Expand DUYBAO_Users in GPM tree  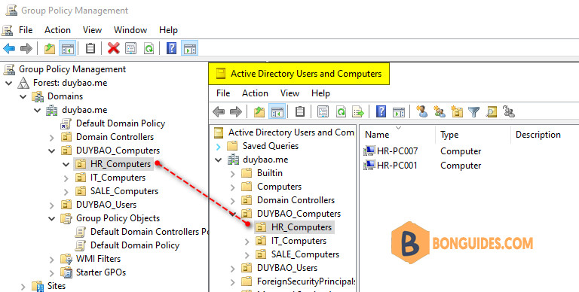[x=52, y=205]
